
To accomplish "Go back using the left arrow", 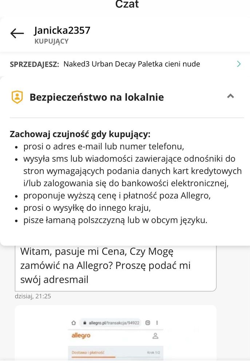I will [x=17, y=34].
